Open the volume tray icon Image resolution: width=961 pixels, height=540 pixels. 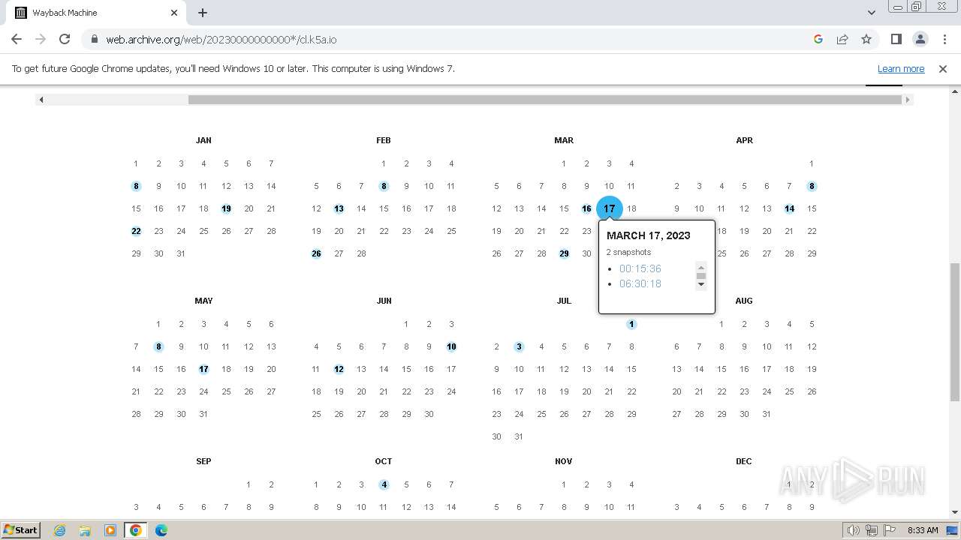point(853,530)
